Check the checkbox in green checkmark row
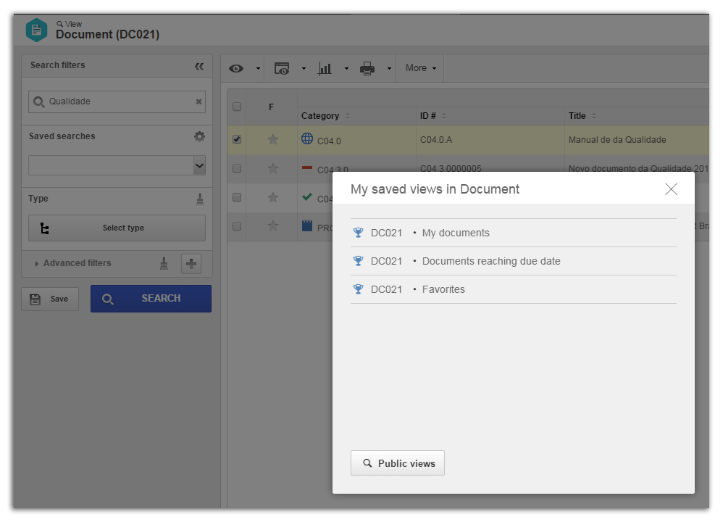Viewport: 723px width, 522px height. [237, 197]
